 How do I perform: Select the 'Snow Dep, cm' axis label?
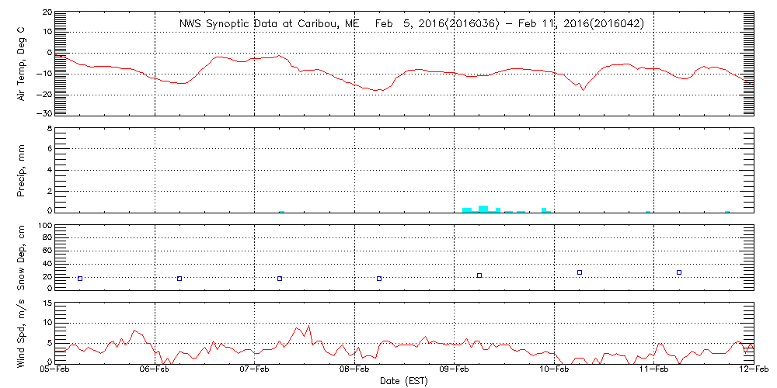[21, 258]
